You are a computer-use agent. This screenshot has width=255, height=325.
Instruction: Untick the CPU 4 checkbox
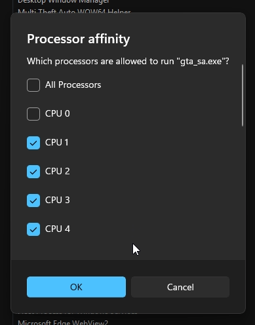click(33, 229)
